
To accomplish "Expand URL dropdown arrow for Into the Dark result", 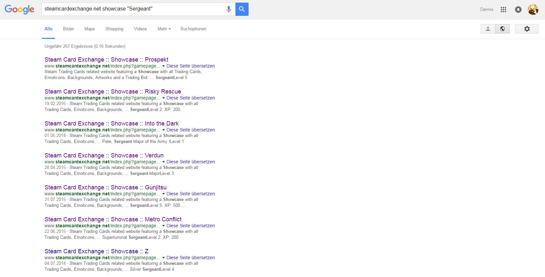I will coord(164,130).
